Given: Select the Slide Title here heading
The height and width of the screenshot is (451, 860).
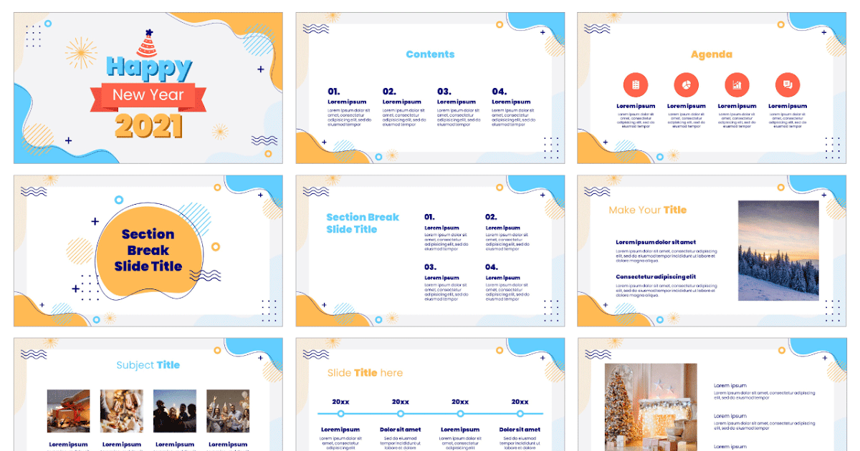Looking at the screenshot, I should (365, 373).
